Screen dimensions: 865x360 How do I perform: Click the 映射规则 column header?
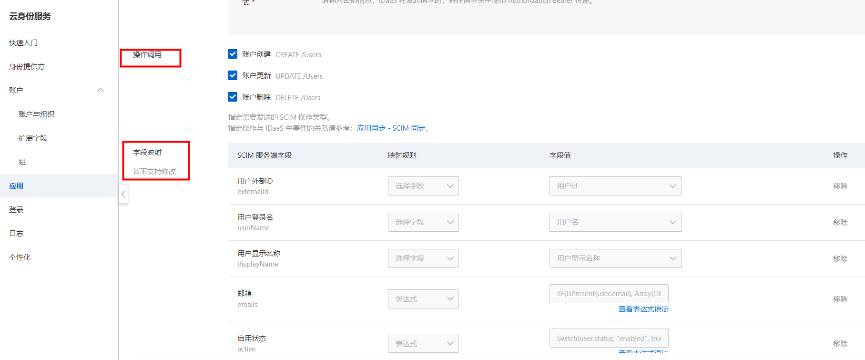pyautogui.click(x=402, y=155)
